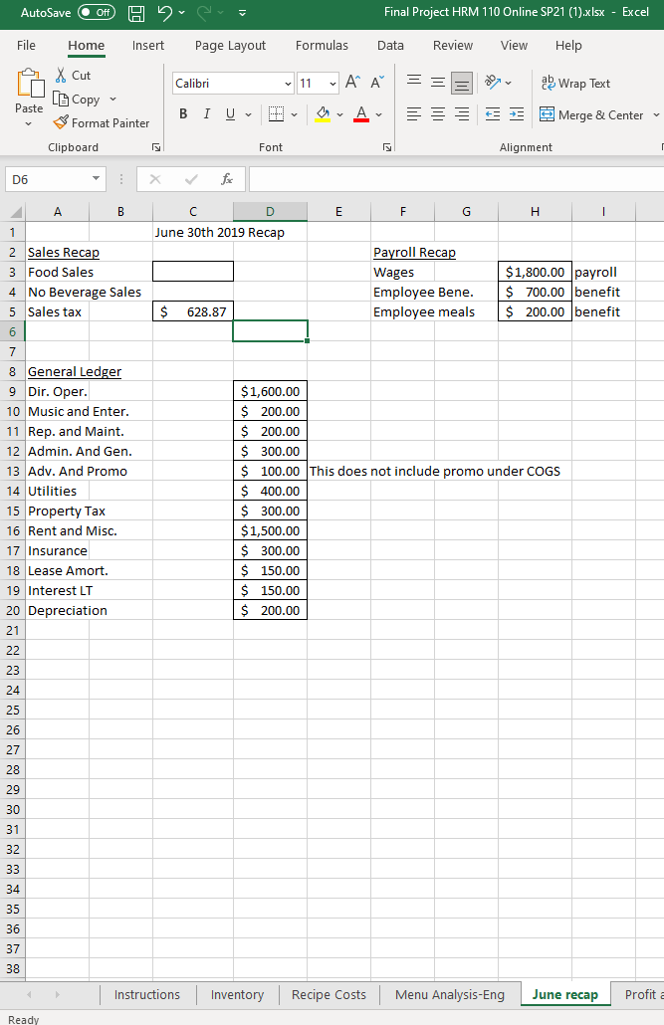This screenshot has width=664, height=1025.
Task: Open the Formulas ribbon tab
Action: [322, 45]
